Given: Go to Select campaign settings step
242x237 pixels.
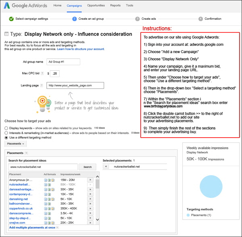Looking at the screenshot, I should coord(31,19).
